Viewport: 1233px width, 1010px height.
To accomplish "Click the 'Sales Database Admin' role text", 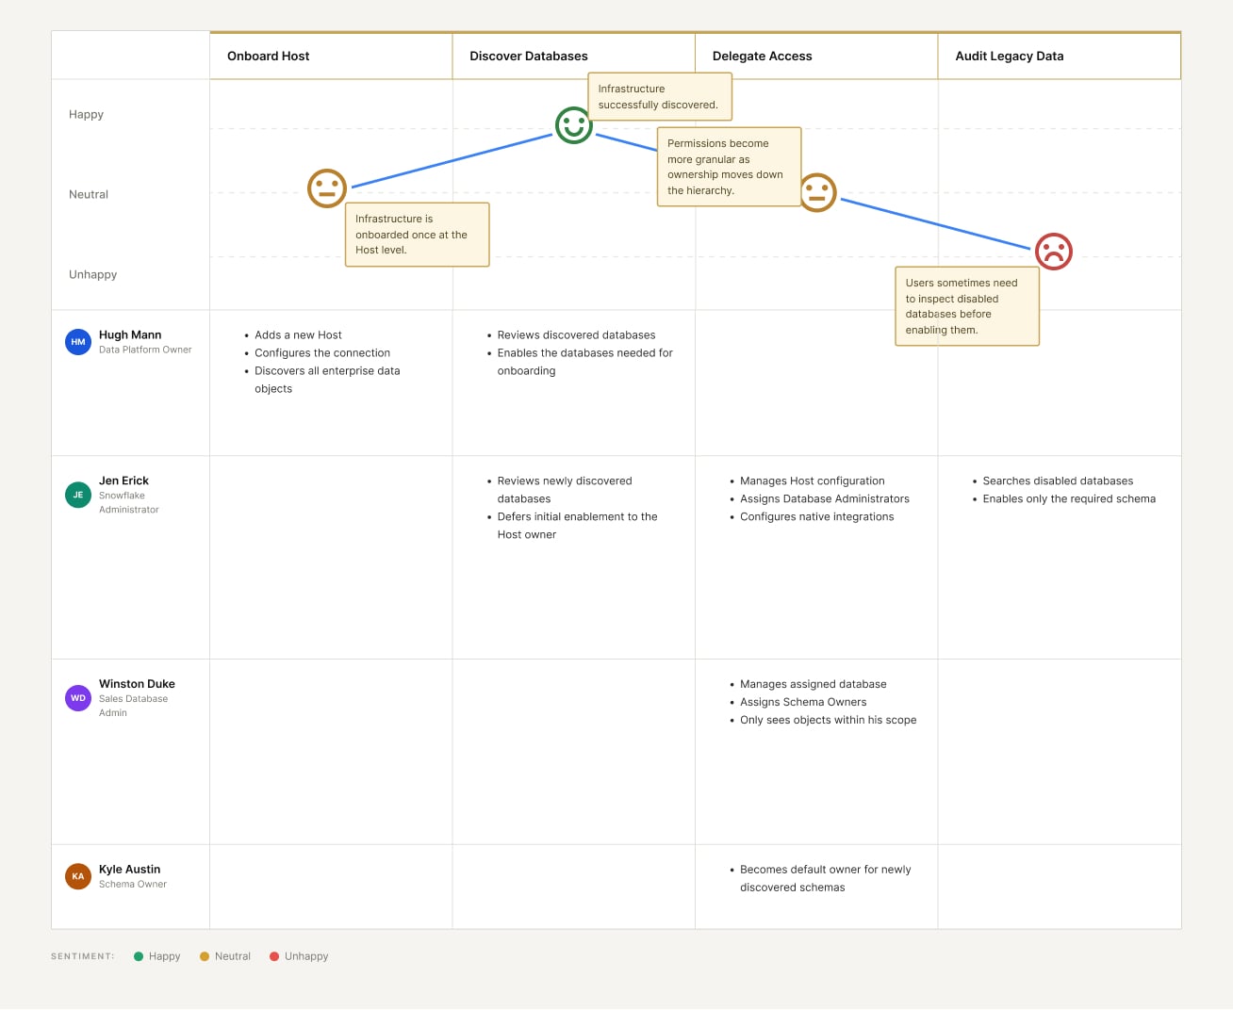I will (133, 706).
